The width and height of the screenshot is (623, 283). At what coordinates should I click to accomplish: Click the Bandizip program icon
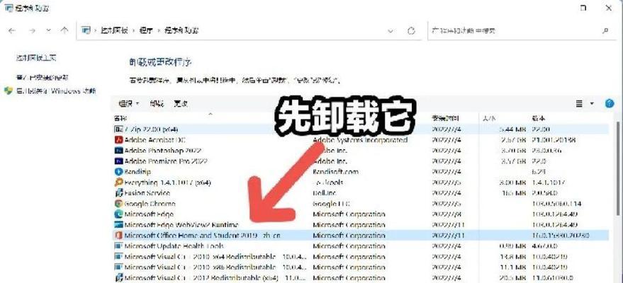point(118,172)
